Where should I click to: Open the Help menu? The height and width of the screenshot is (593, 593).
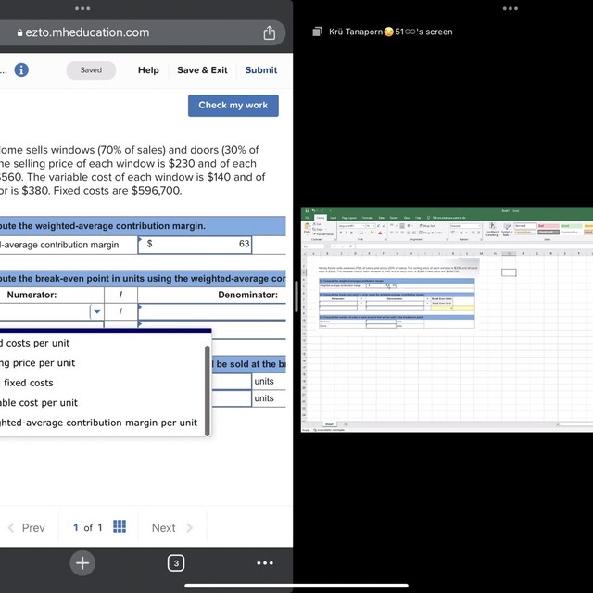pyautogui.click(x=148, y=70)
